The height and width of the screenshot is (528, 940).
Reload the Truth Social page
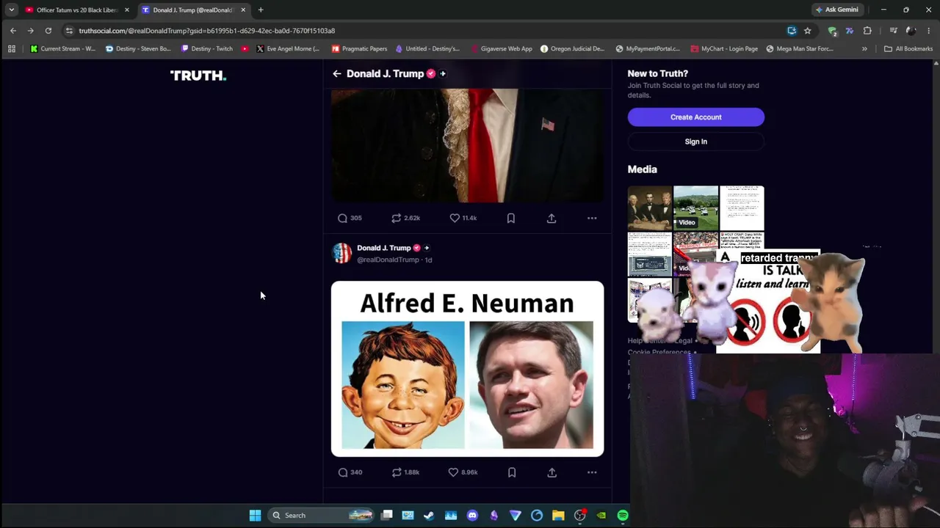48,31
